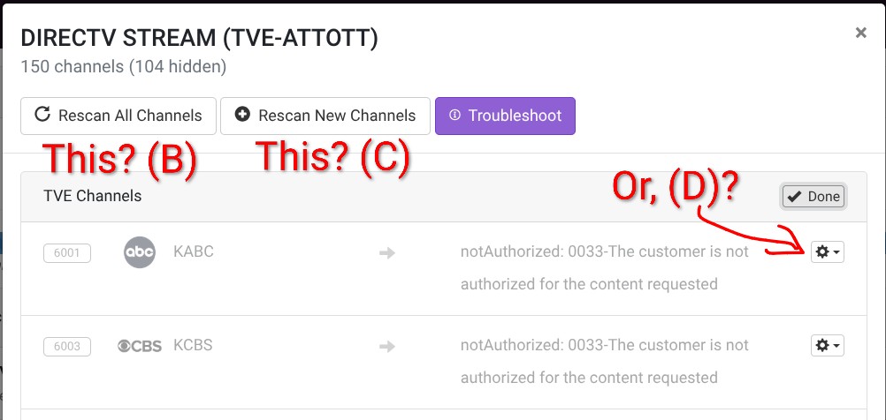Click the plus circle icon
This screenshot has height=420, width=886.
coord(242,115)
